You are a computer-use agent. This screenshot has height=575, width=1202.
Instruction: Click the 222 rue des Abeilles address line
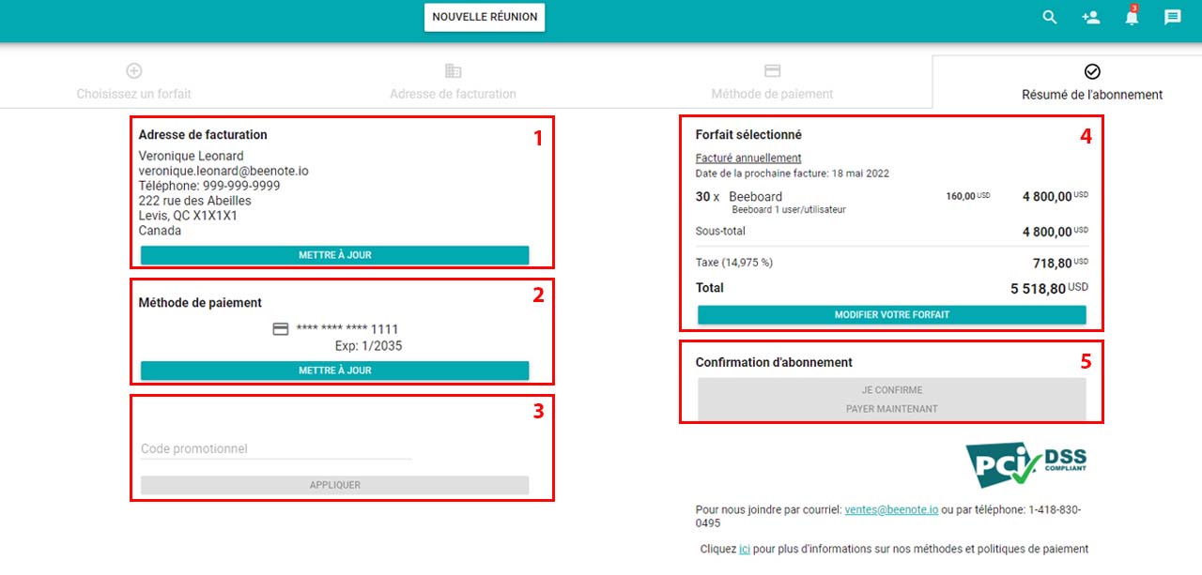click(x=195, y=201)
